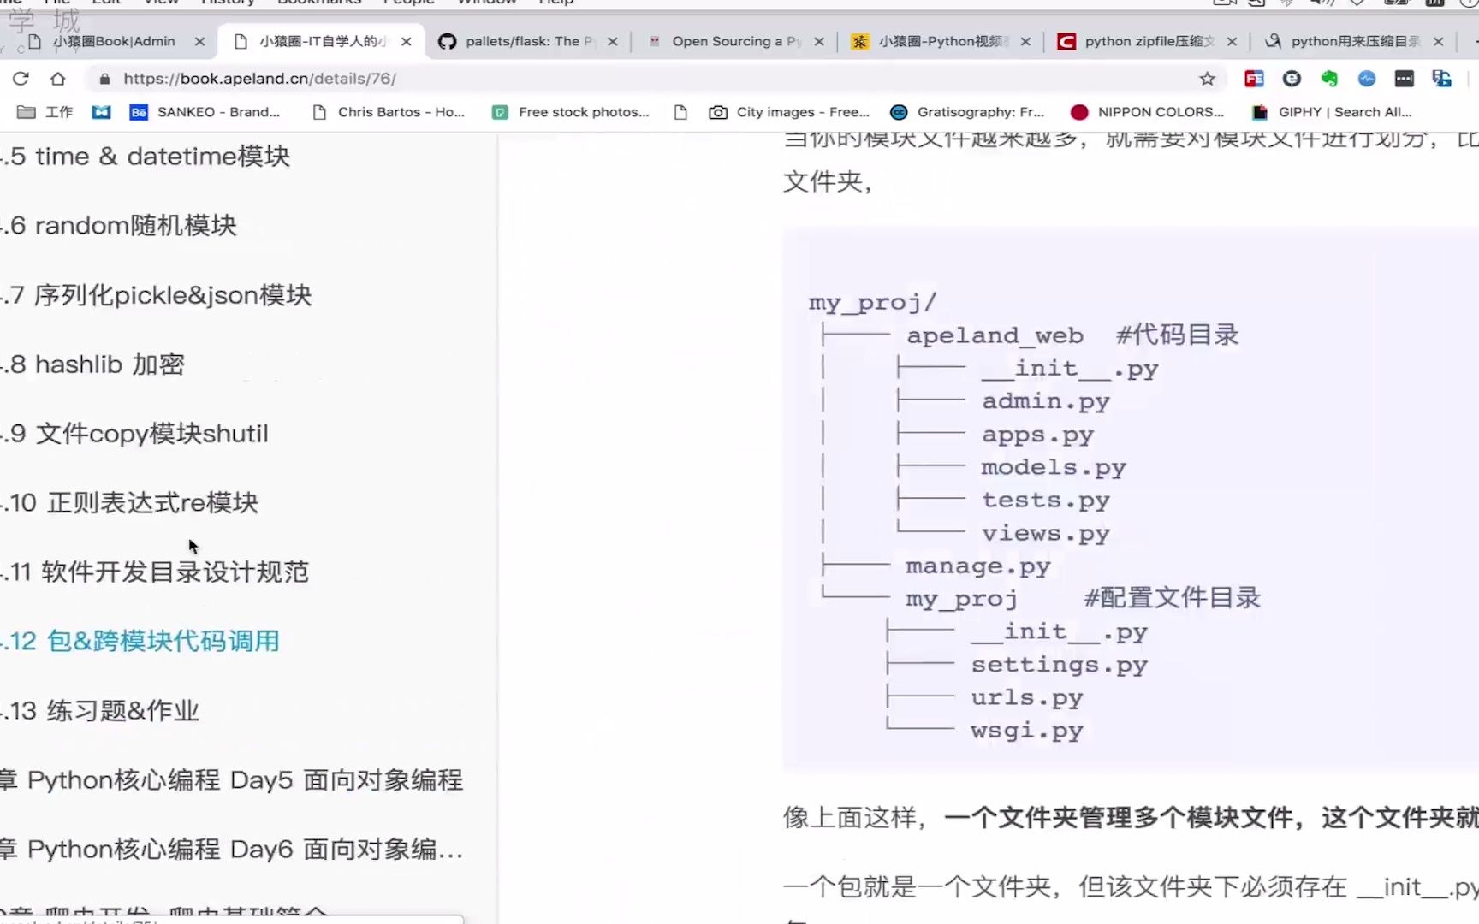Select highlighted chapter 包&跨模块代码调用
The height and width of the screenshot is (924, 1479).
click(140, 642)
